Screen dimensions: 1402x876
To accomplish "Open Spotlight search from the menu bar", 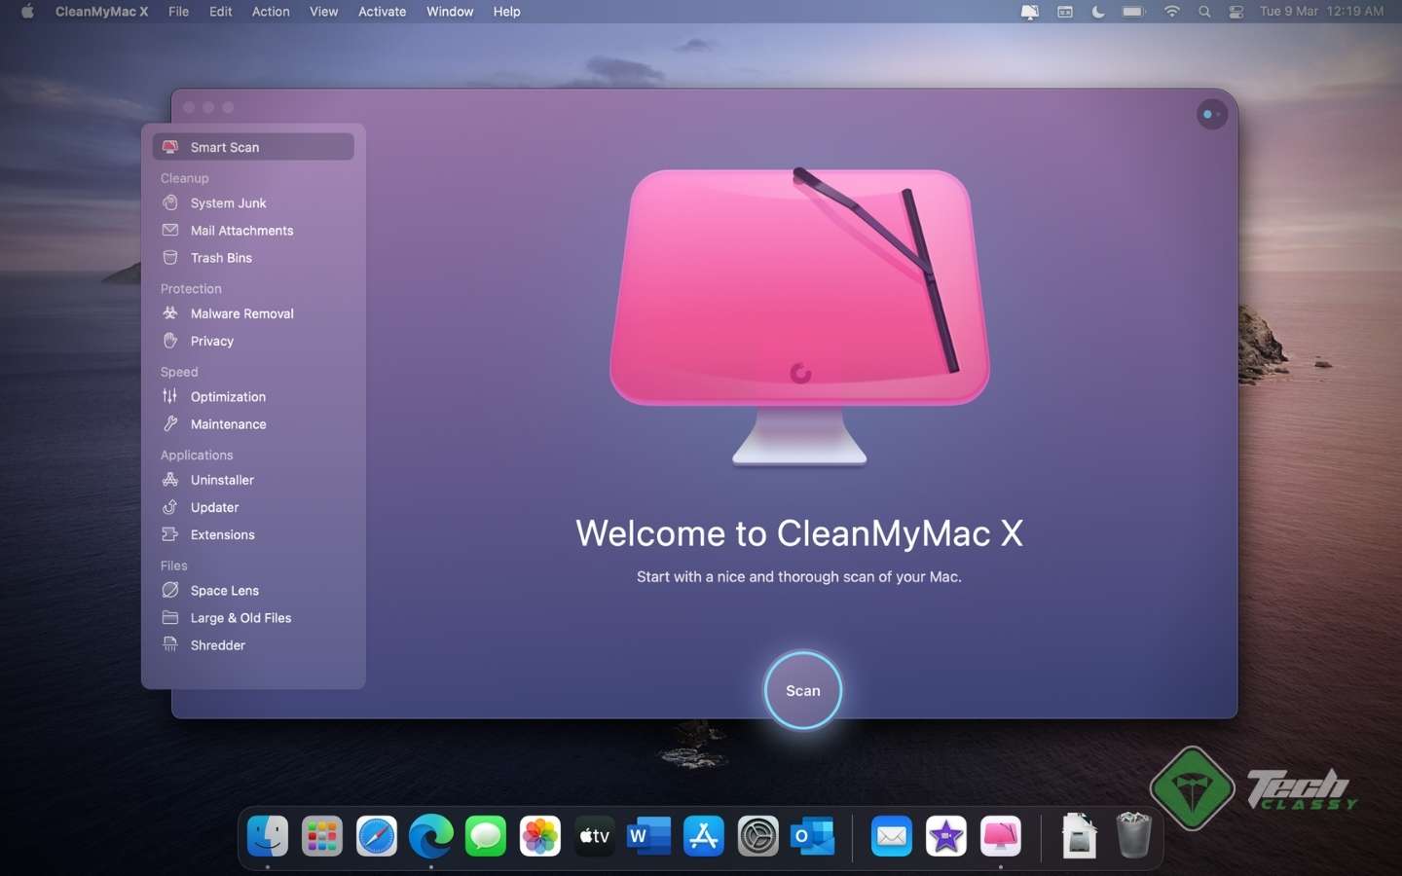I will 1204,12.
